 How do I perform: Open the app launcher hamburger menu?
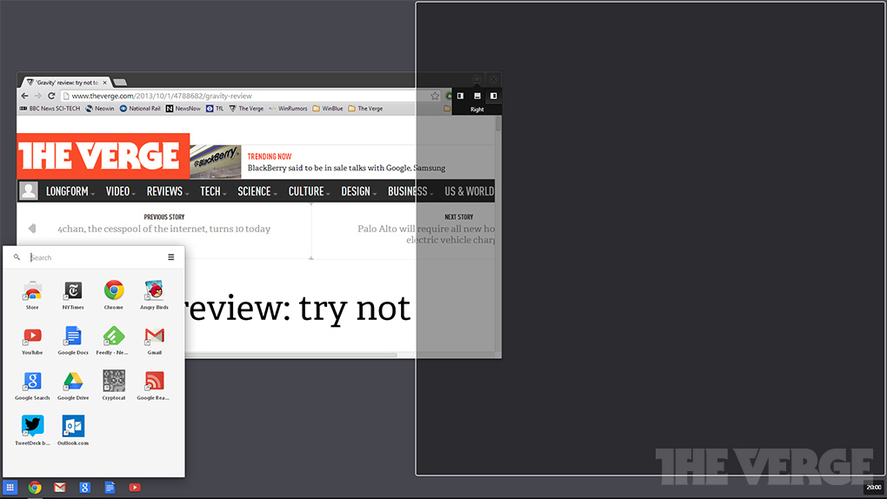(x=170, y=257)
